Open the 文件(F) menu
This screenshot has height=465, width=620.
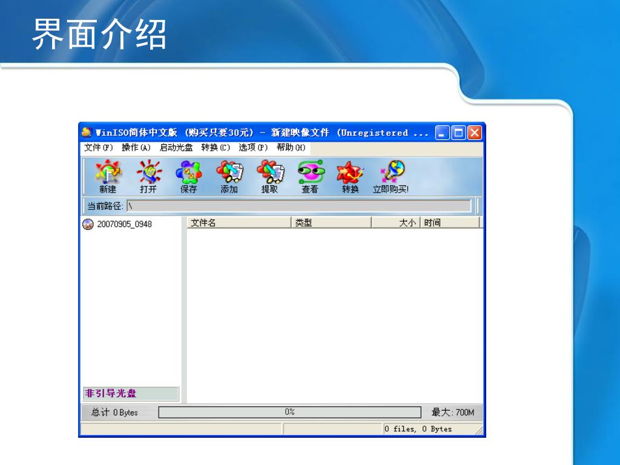click(99, 148)
